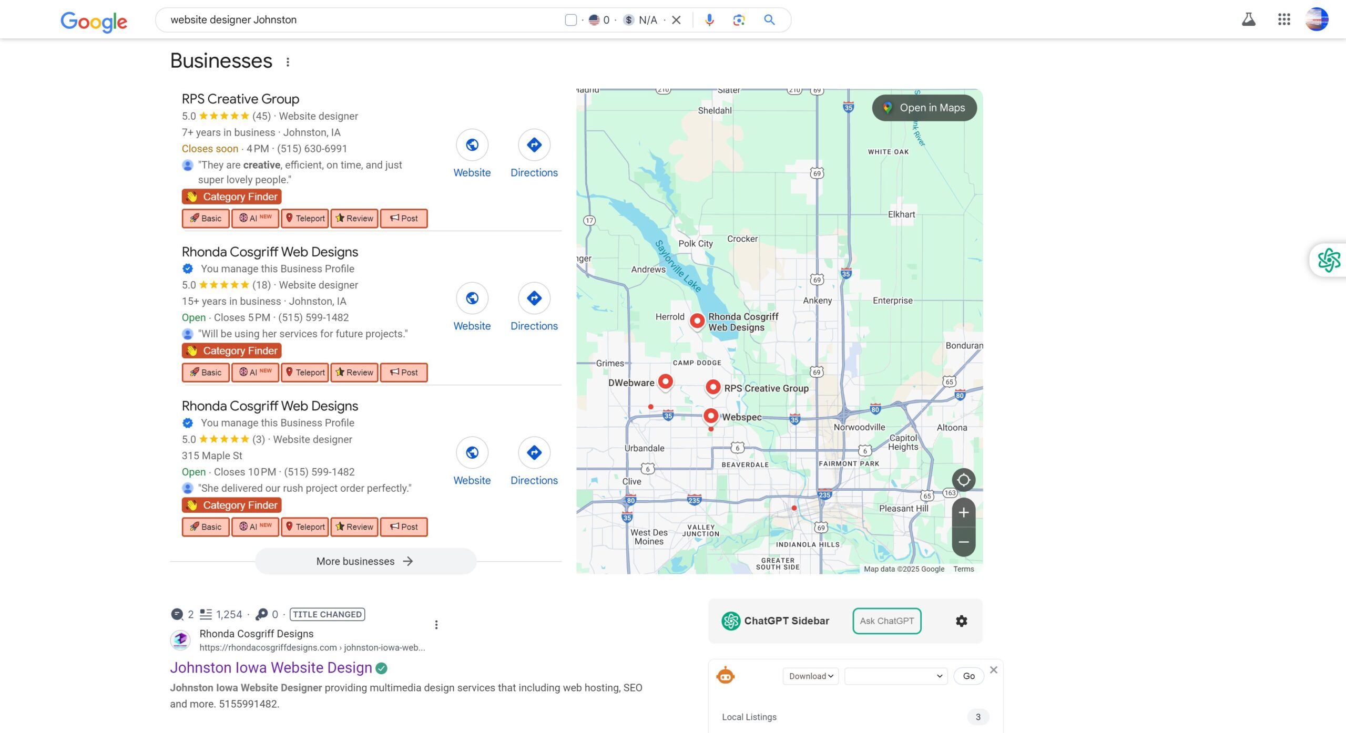1346x733 pixels.
Task: Clear the search query with the X icon
Action: pyautogui.click(x=676, y=20)
